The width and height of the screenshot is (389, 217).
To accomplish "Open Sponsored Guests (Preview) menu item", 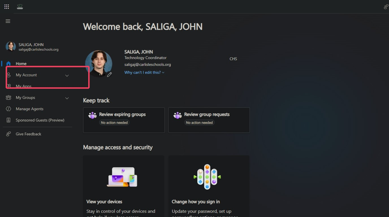I will click(x=40, y=120).
